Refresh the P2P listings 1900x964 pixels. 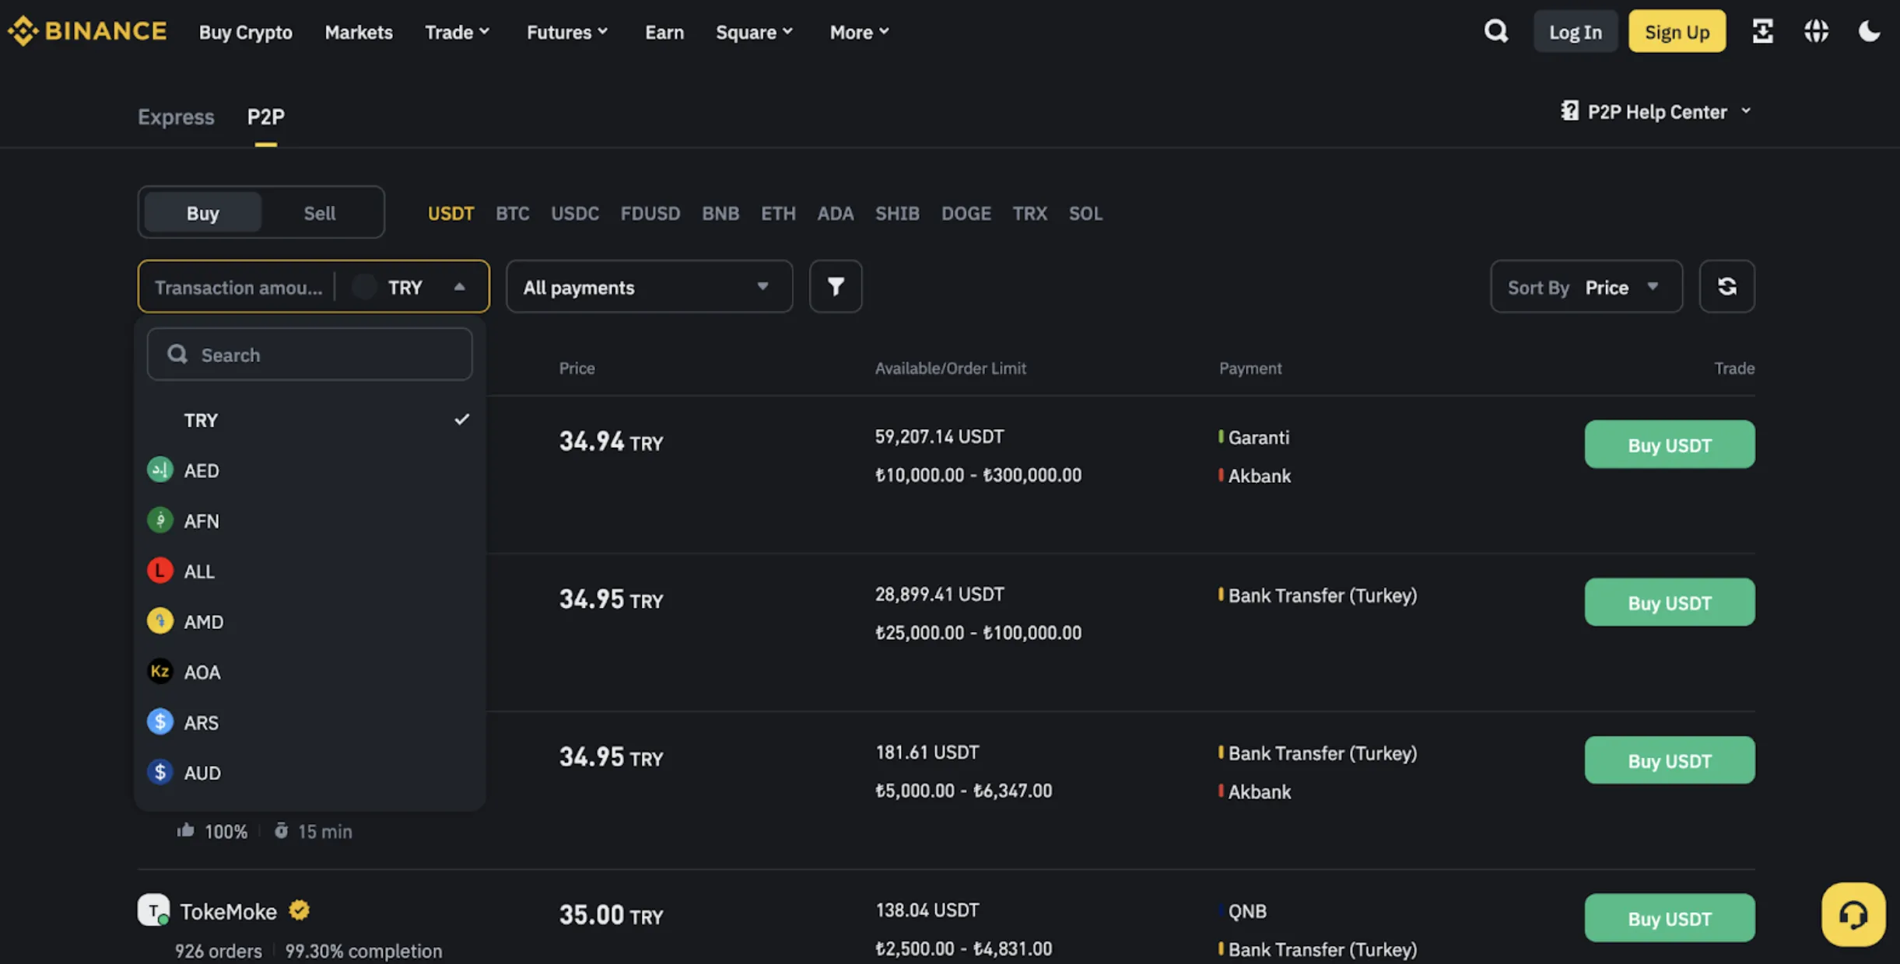(1726, 287)
